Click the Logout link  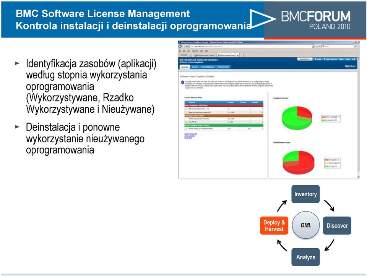[x=348, y=59]
